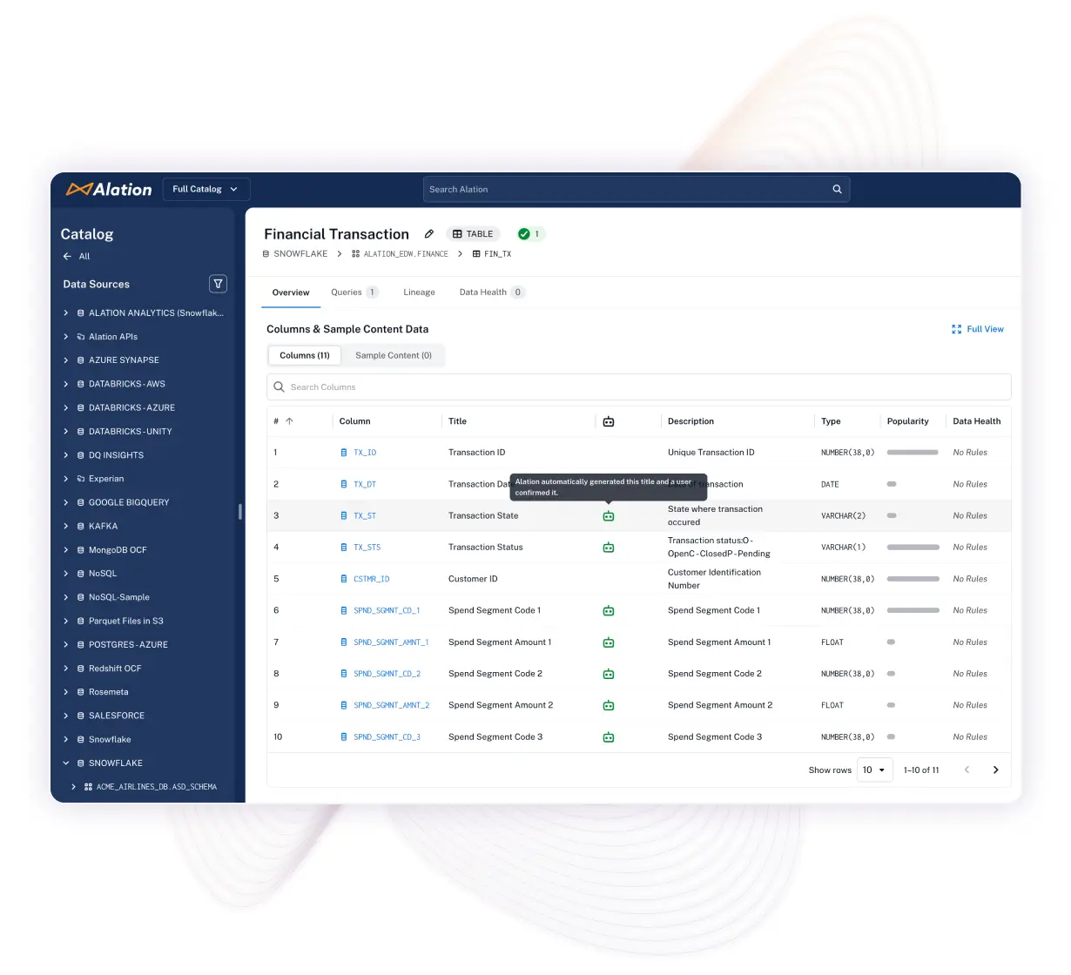This screenshot has width=1071, height=975.
Task: Click the sidebar resize handle
Action: (x=240, y=512)
